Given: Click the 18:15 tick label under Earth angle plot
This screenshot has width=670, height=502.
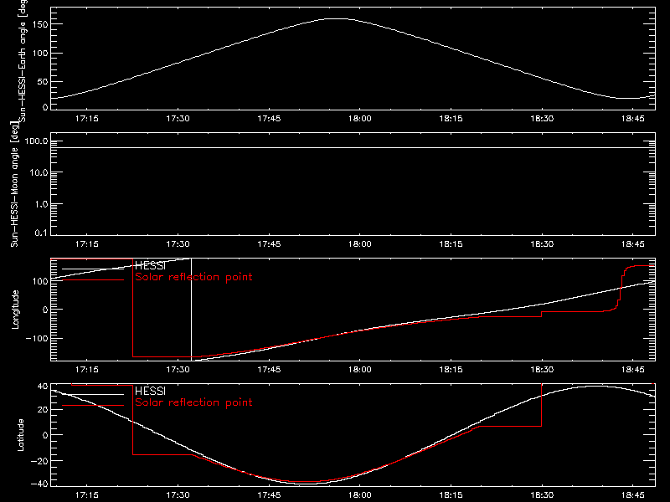Looking at the screenshot, I should (x=451, y=119).
